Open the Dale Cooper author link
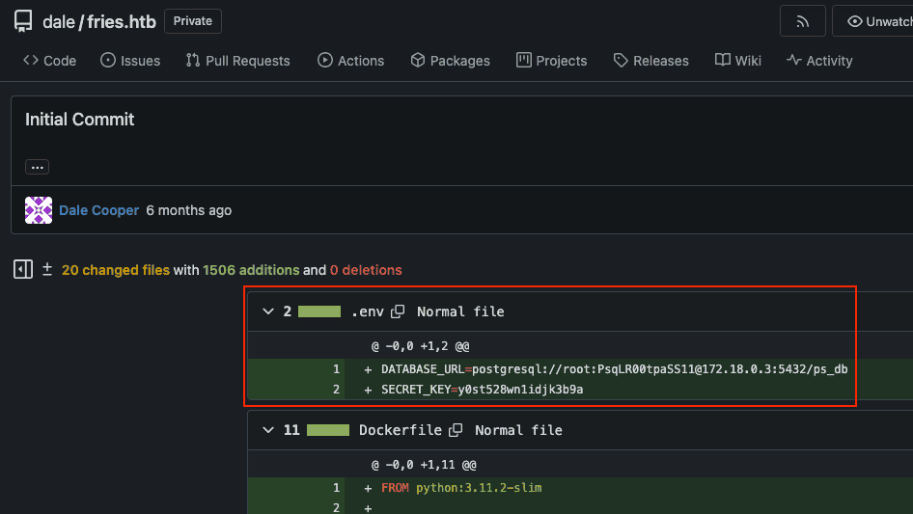This screenshot has width=913, height=514. coord(99,210)
